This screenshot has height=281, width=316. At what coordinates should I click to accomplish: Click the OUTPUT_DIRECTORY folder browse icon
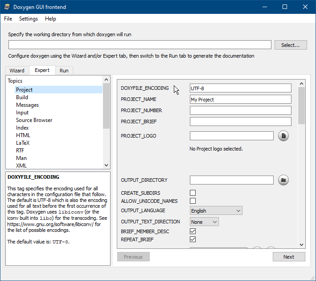[283, 180]
